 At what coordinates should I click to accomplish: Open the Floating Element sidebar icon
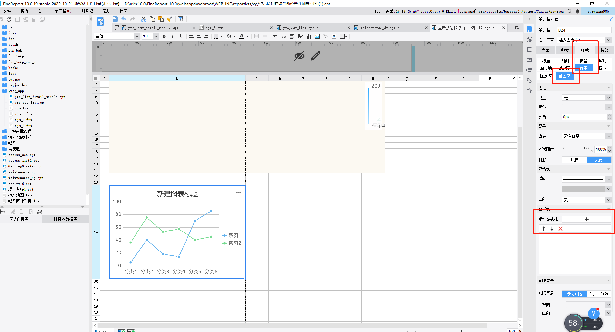(529, 50)
